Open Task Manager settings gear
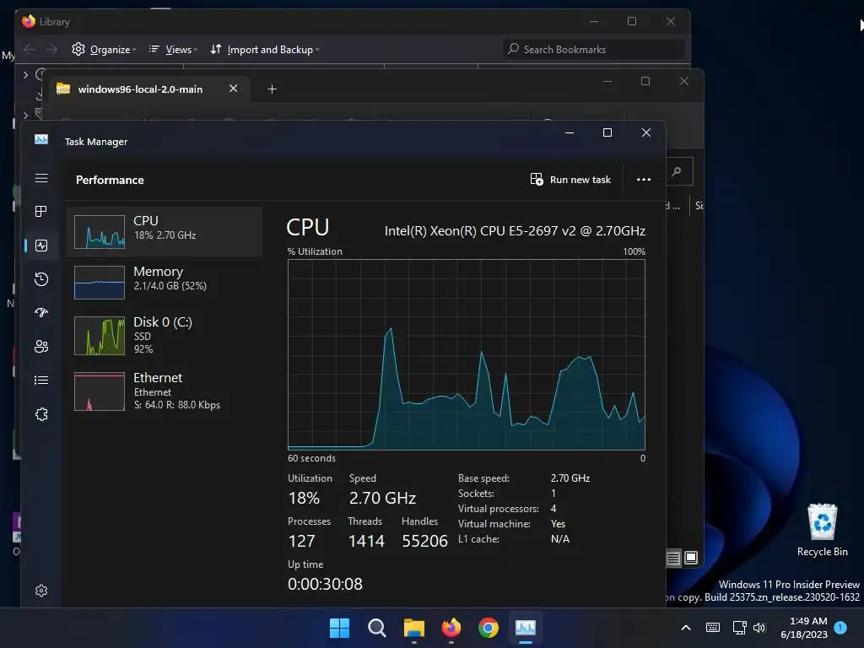This screenshot has width=864, height=648. click(x=41, y=591)
